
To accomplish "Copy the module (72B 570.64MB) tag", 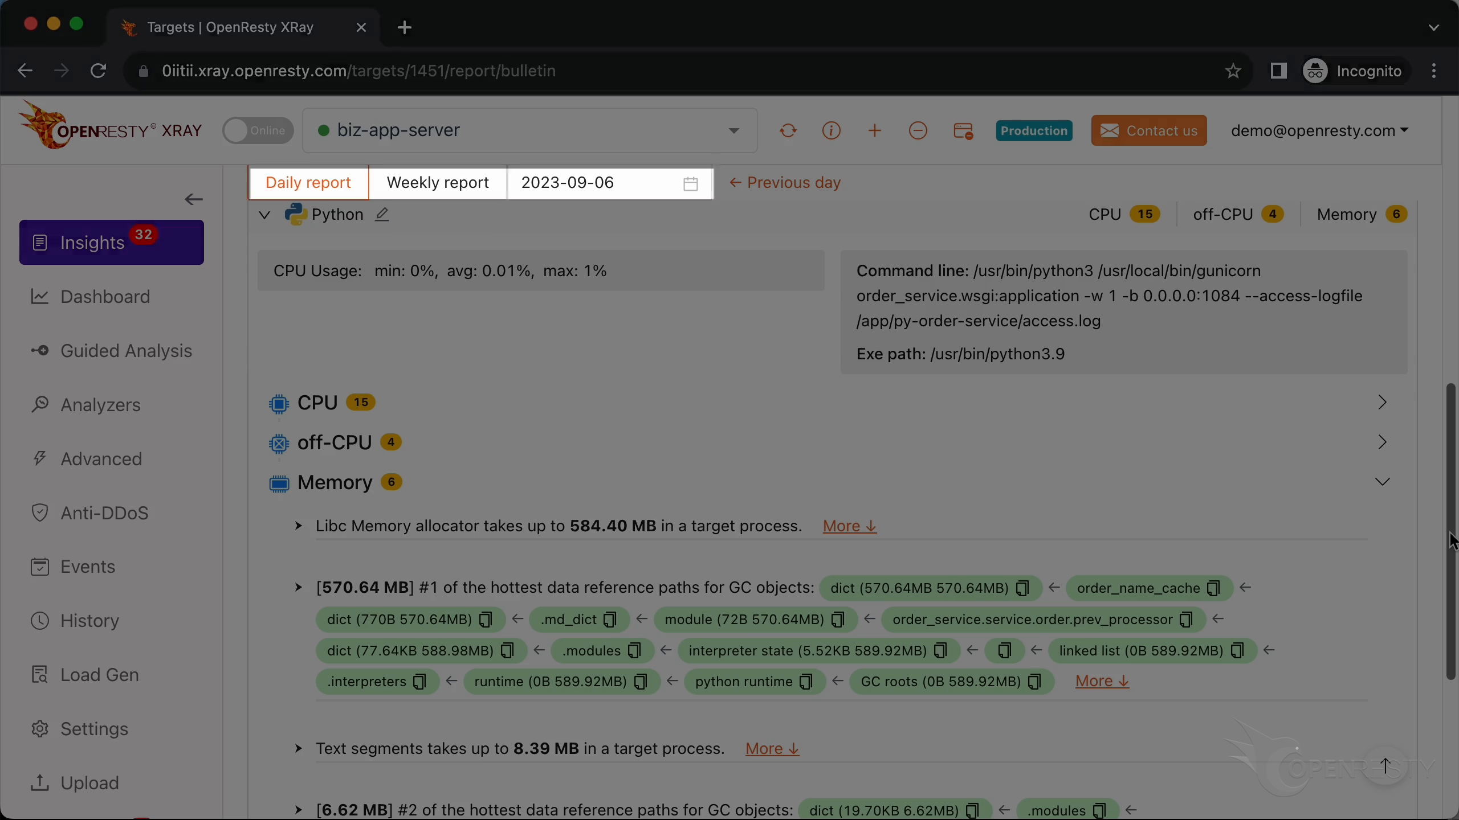I will [838, 620].
